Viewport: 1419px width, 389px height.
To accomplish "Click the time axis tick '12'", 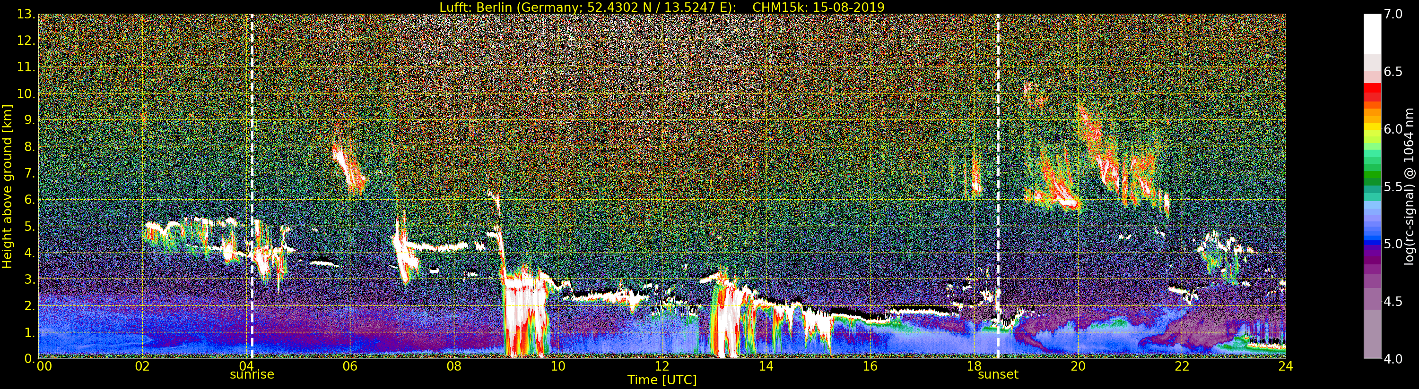I will 662,366.
